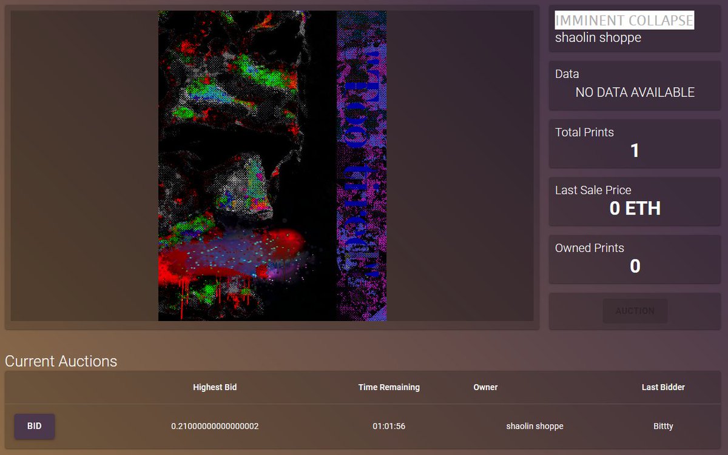
Task: Click the shaolin shoppe artist name
Action: (x=598, y=38)
